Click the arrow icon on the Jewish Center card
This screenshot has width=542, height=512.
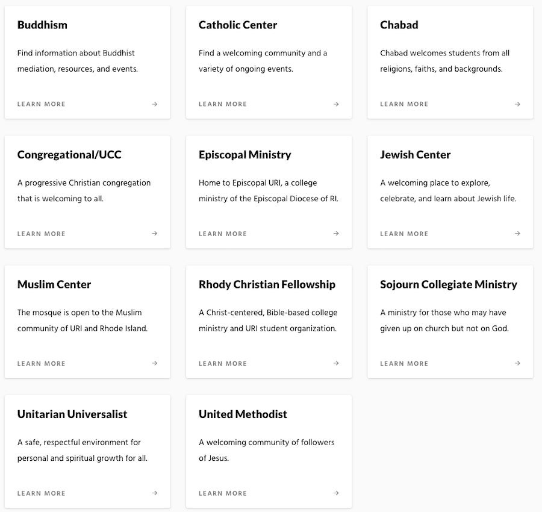[517, 234]
